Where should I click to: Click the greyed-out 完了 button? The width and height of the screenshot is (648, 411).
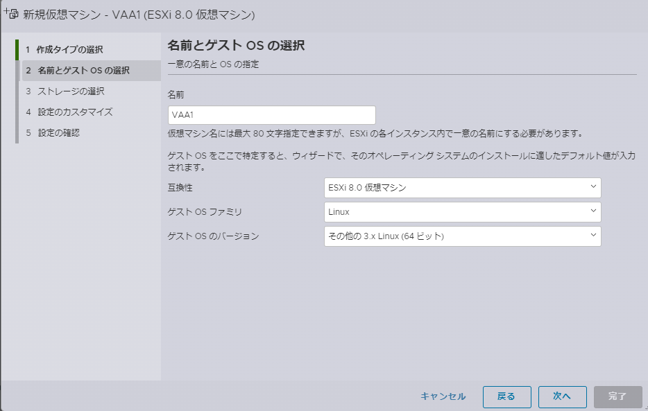[x=617, y=396]
